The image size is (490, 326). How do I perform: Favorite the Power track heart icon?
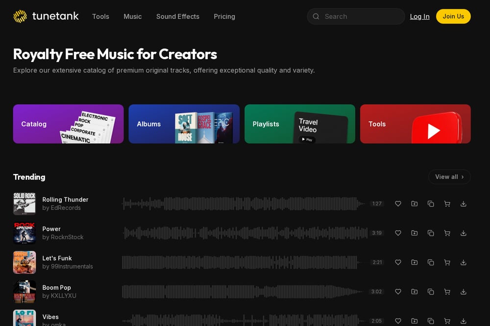[x=398, y=233]
